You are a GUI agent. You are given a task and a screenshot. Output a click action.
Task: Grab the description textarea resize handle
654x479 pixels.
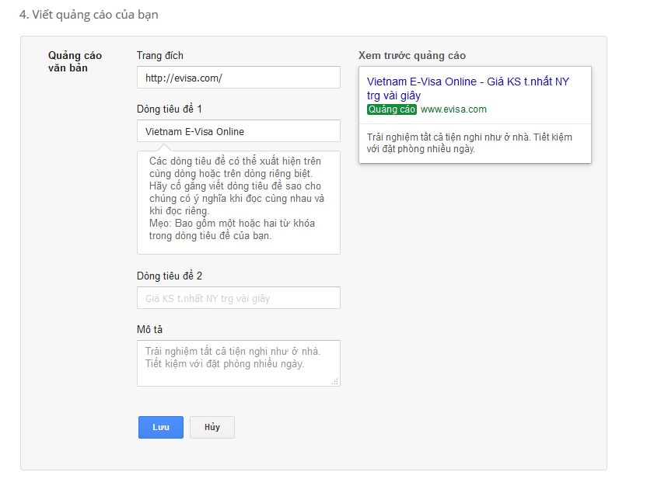(x=335, y=381)
